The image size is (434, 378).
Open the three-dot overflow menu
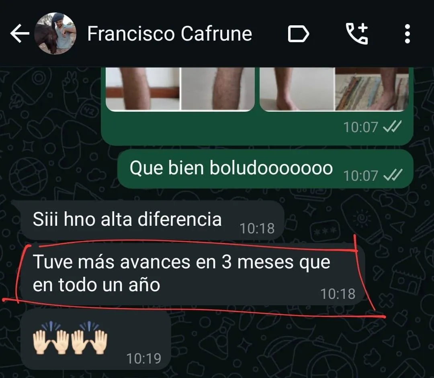click(x=407, y=34)
